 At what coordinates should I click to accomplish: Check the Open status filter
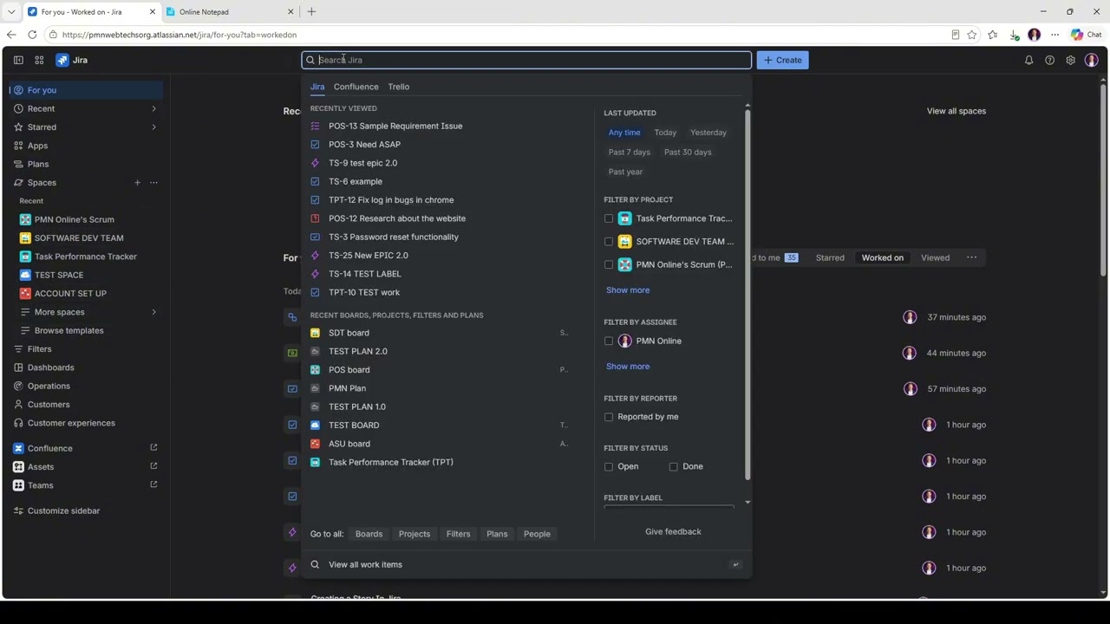point(609,466)
